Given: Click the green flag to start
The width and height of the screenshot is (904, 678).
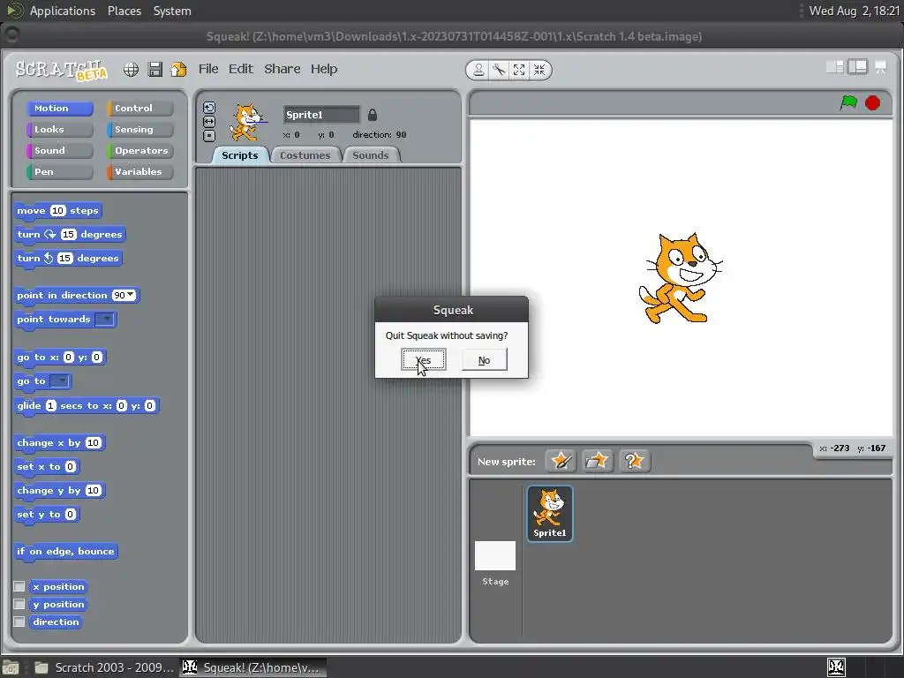Looking at the screenshot, I should (x=848, y=103).
